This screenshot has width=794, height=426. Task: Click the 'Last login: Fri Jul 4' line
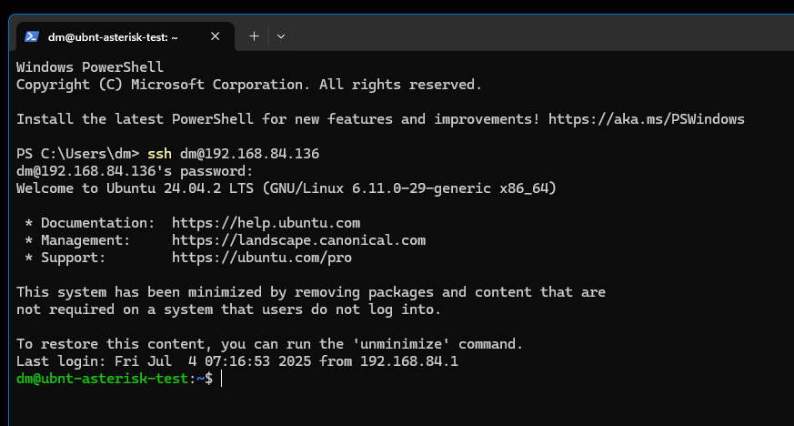[x=237, y=361]
